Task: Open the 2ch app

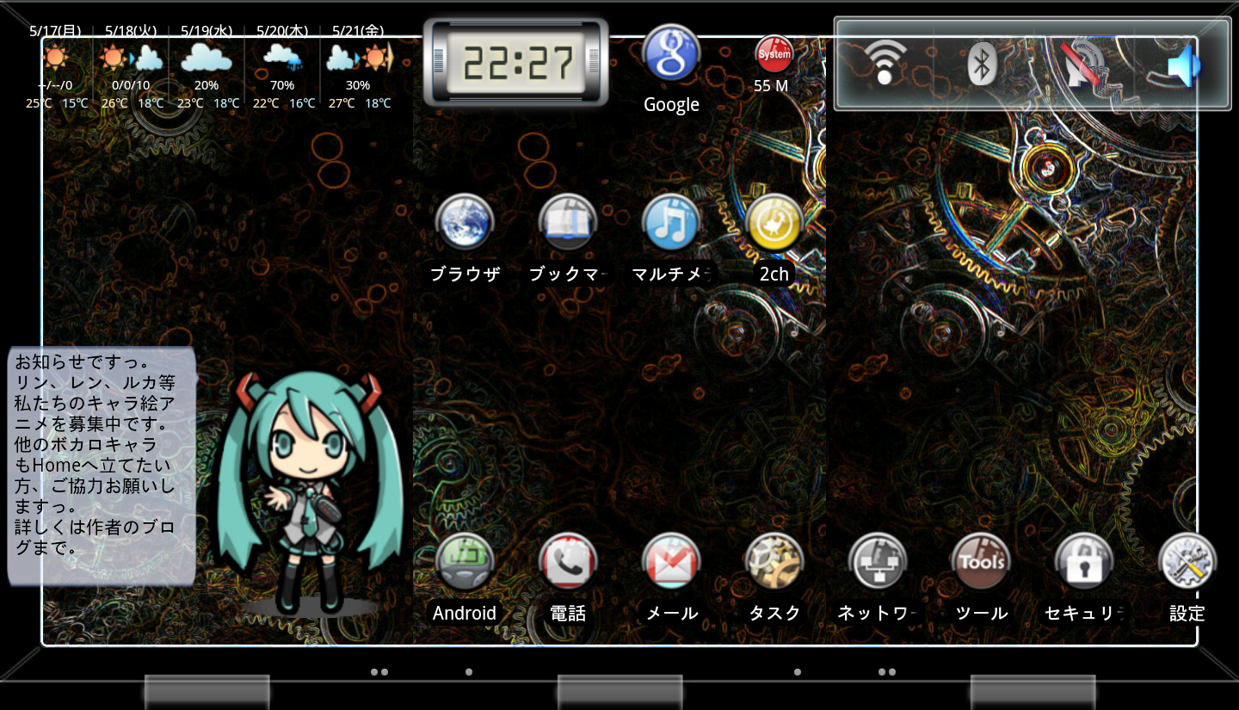Action: pyautogui.click(x=774, y=223)
